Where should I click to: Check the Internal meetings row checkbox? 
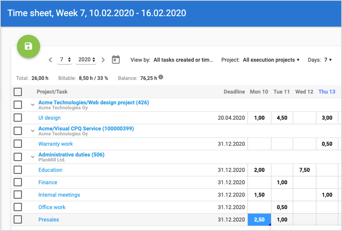(x=17, y=194)
